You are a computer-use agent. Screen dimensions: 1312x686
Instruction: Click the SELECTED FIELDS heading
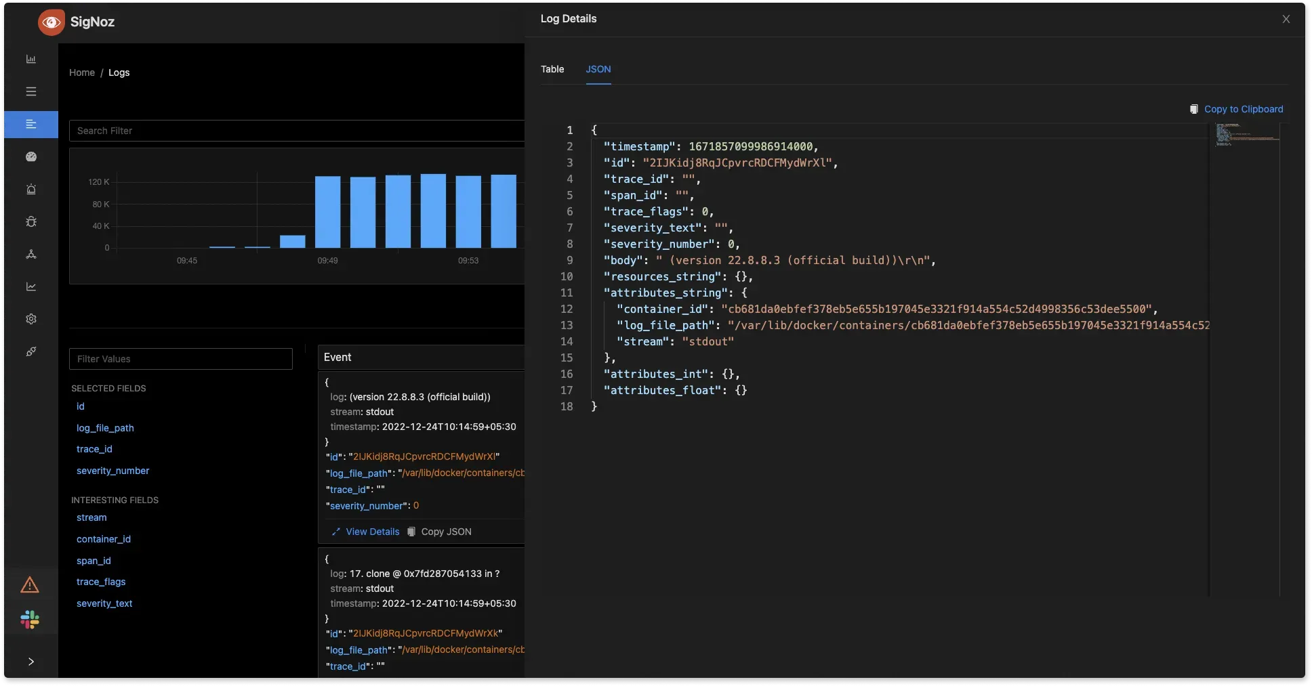click(x=108, y=388)
